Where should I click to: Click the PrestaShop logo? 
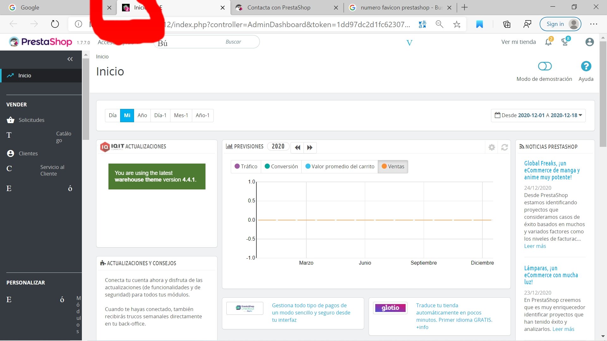point(40,42)
